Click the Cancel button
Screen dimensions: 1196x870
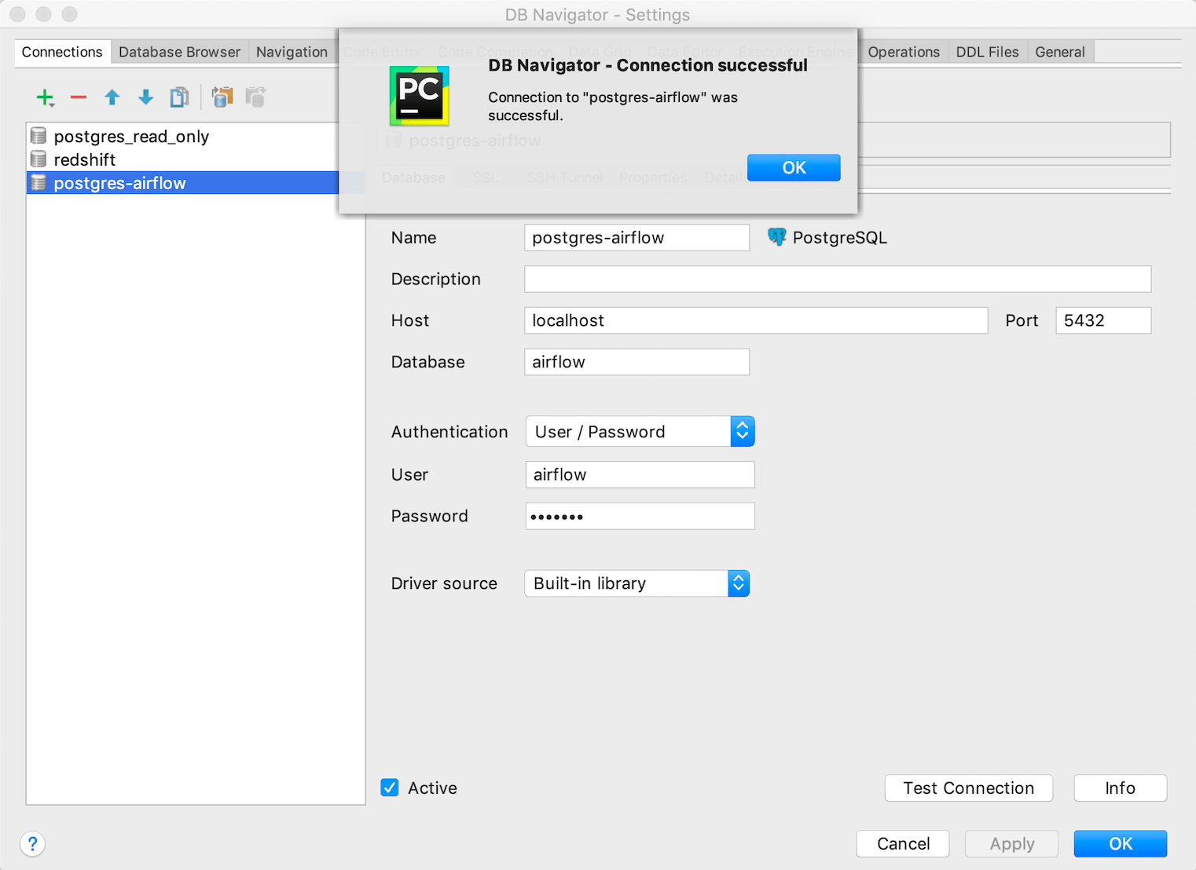(903, 843)
